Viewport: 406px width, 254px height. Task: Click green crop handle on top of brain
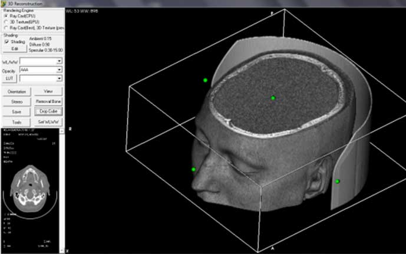click(273, 98)
